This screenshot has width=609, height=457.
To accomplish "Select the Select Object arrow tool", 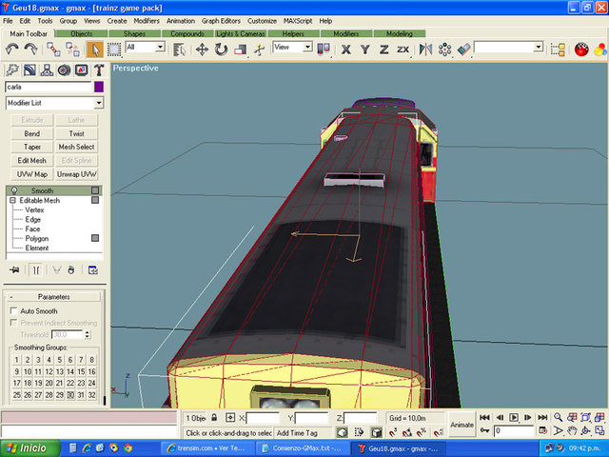I will 95,48.
